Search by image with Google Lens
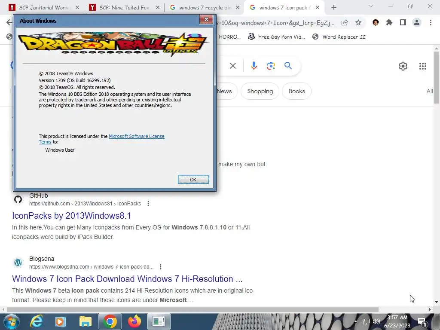This screenshot has width=440, height=330. (x=271, y=66)
